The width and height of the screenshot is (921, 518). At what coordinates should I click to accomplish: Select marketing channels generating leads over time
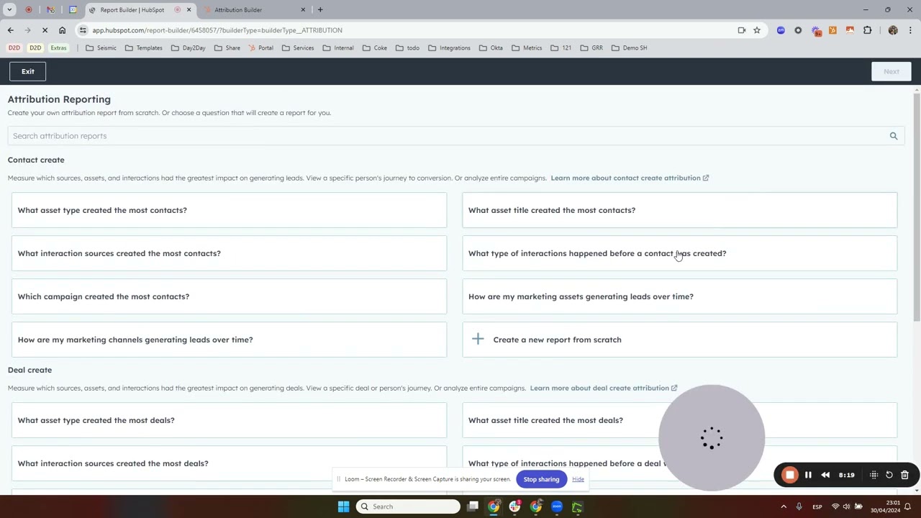click(x=229, y=340)
